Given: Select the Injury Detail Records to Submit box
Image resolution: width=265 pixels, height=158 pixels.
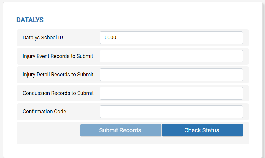Looking at the screenshot, I should [x=171, y=75].
